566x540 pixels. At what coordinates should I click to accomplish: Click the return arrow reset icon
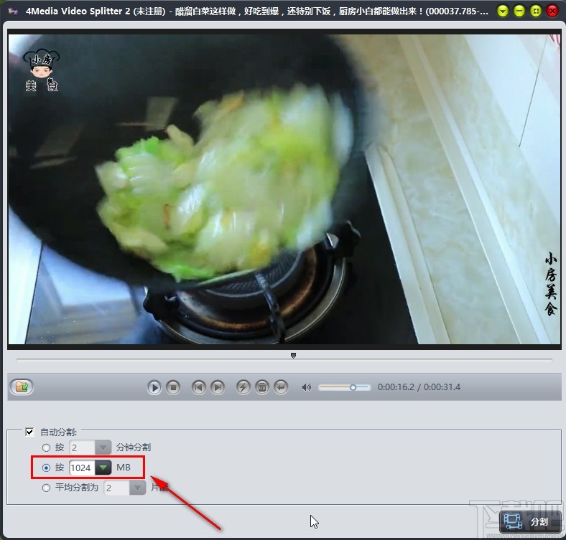coord(281,387)
